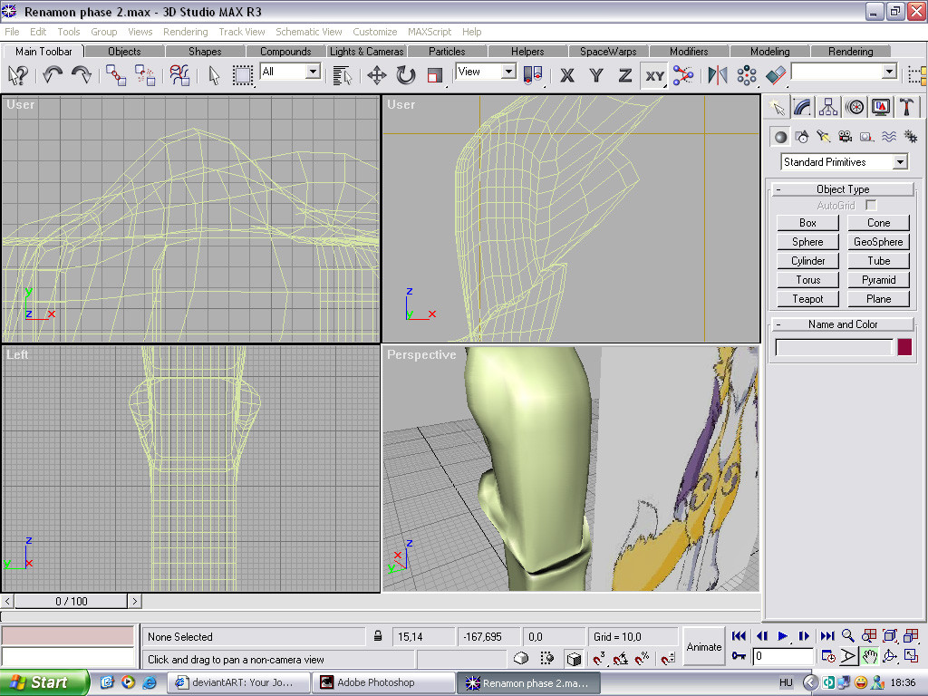Toggle the Angle Snap magnet
928x696 pixels.
pos(620,658)
